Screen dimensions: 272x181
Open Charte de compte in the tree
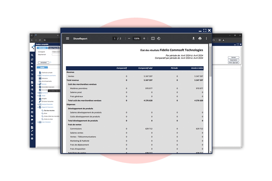click(x=47, y=73)
